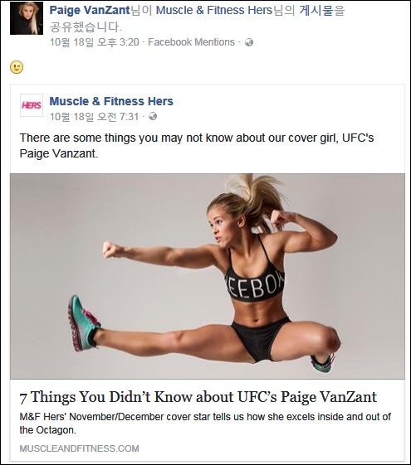This screenshot has height=465, width=411.
Task: Click the 게시물 post link
Action: (x=316, y=10)
